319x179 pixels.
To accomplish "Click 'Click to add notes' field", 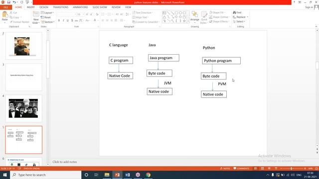I will [x=65, y=162].
